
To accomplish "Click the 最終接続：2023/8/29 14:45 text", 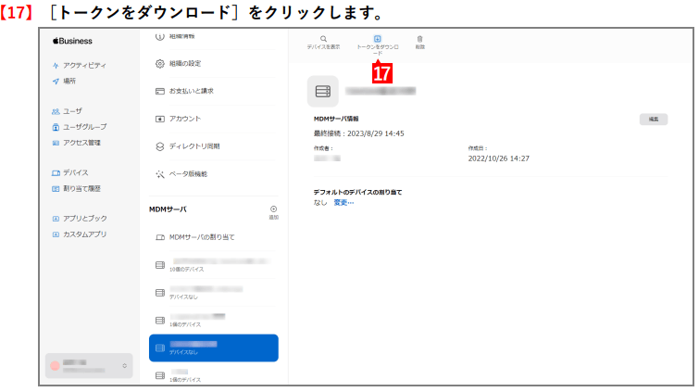I will pos(359,133).
